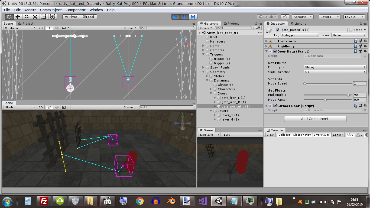The height and width of the screenshot is (208, 370).
Task: Click the Hierarchy search-by-type icon button
Action: point(258,28)
